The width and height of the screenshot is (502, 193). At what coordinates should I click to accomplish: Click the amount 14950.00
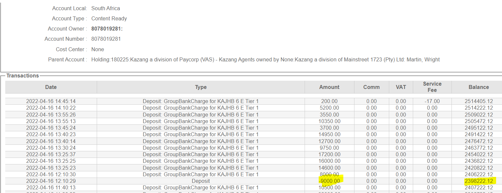coord(329,135)
